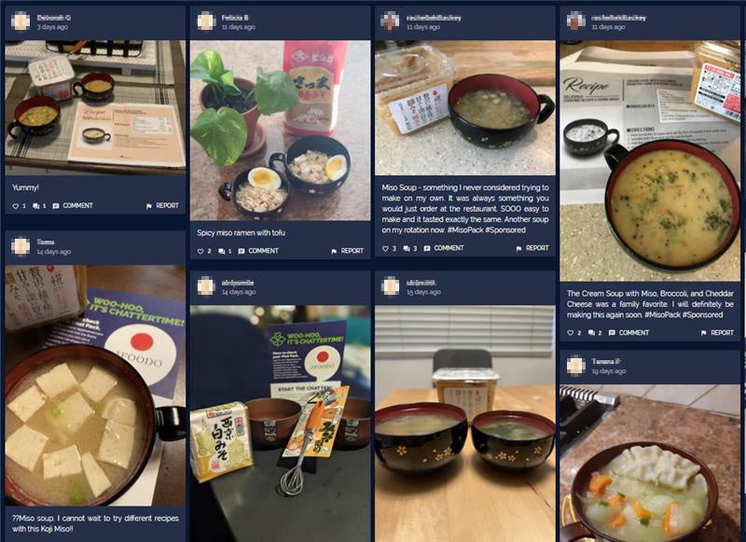Open the dumpling vegetable soup photo
This screenshot has height=542, width=746.
point(650,463)
